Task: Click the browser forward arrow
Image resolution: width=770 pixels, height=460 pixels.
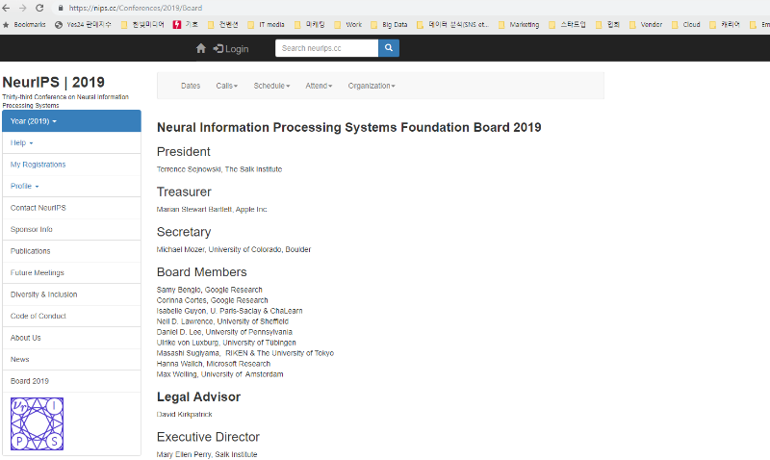Action: (22, 8)
